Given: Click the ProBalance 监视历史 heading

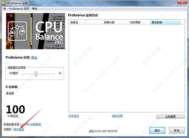Looking at the screenshot, I should pyautogui.click(x=83, y=15).
